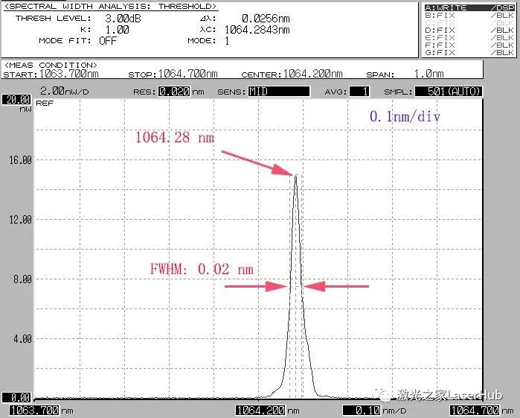Screen dimensions: 520x418
Task: Select the 1064.700 stop wavelength box
Action: (475, 411)
